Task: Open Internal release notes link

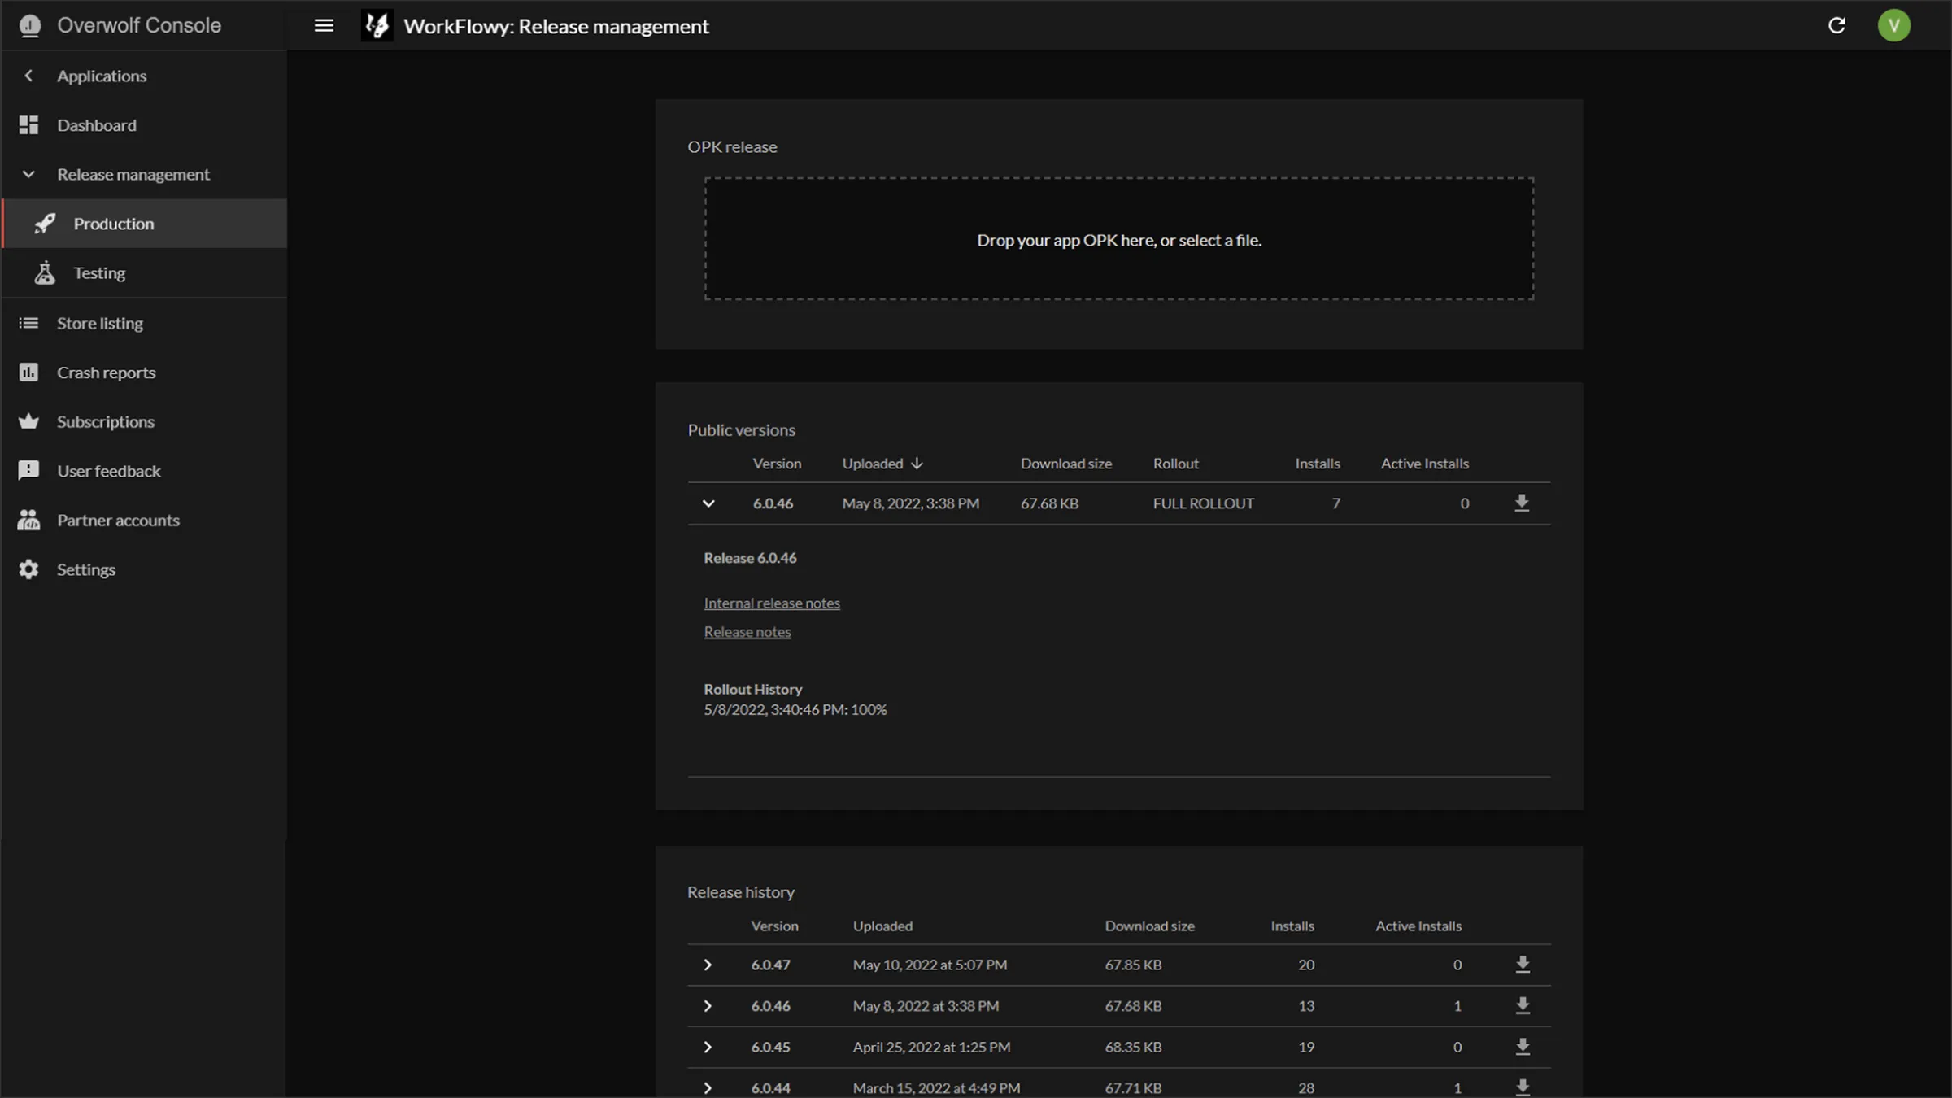Action: click(x=772, y=603)
